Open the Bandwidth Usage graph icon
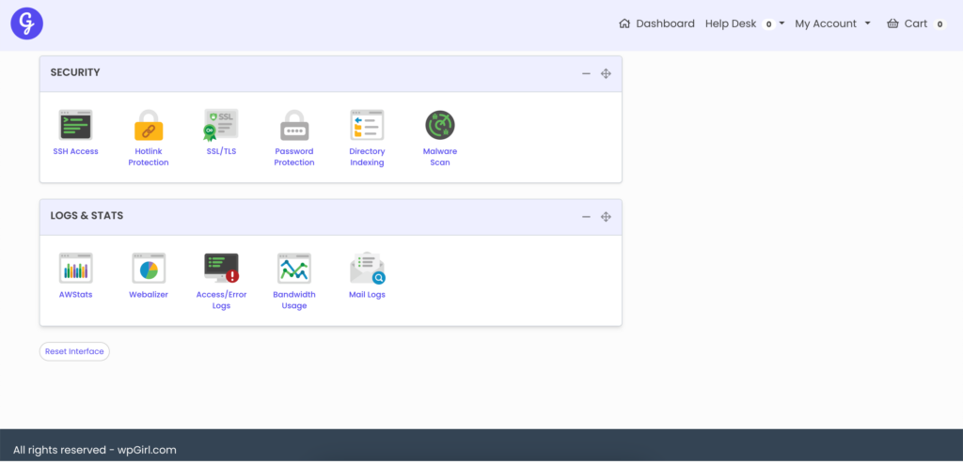Image resolution: width=963 pixels, height=463 pixels. (294, 268)
